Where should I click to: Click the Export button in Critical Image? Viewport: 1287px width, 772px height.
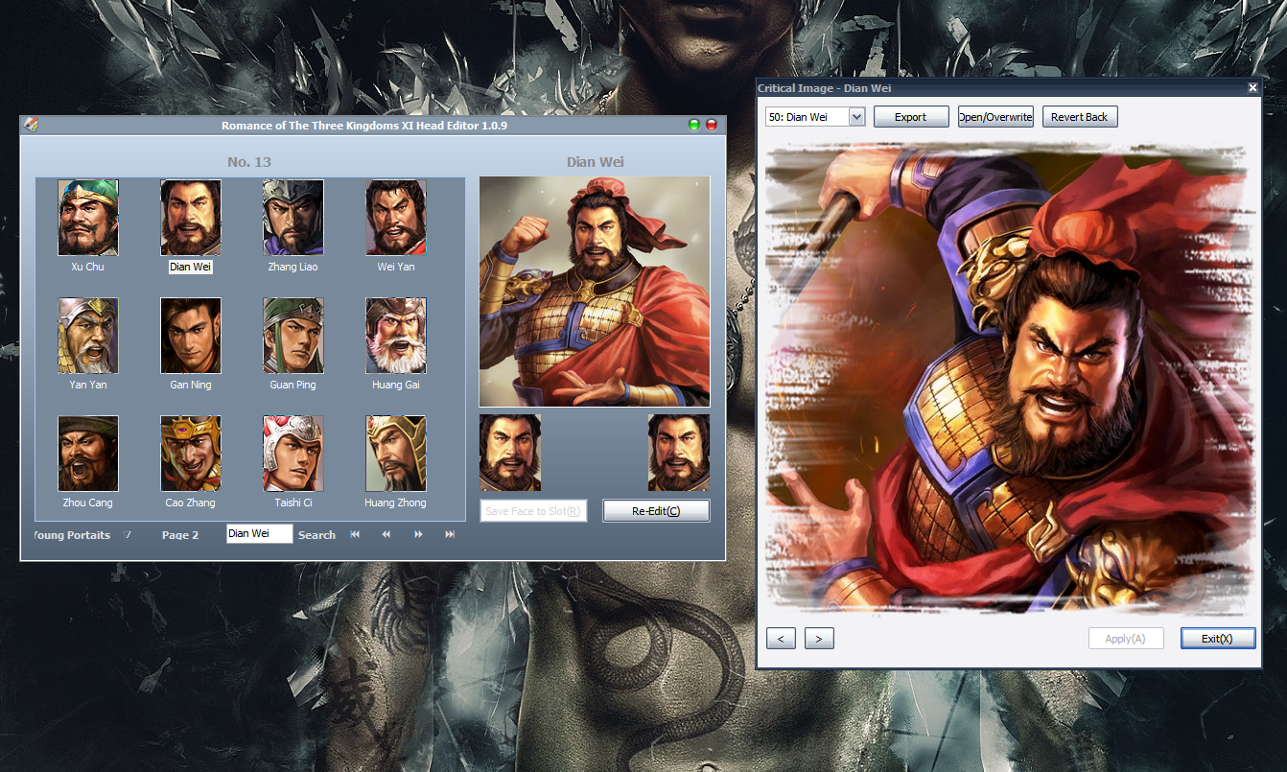pyautogui.click(x=911, y=117)
